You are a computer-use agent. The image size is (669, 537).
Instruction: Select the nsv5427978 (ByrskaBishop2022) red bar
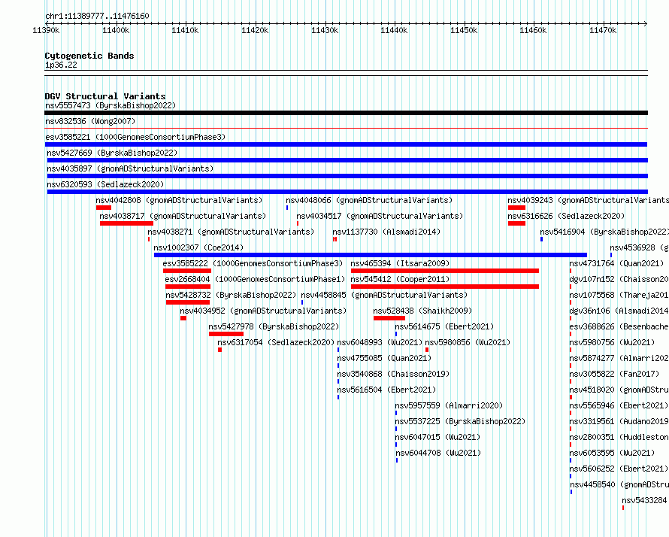[x=226, y=334]
